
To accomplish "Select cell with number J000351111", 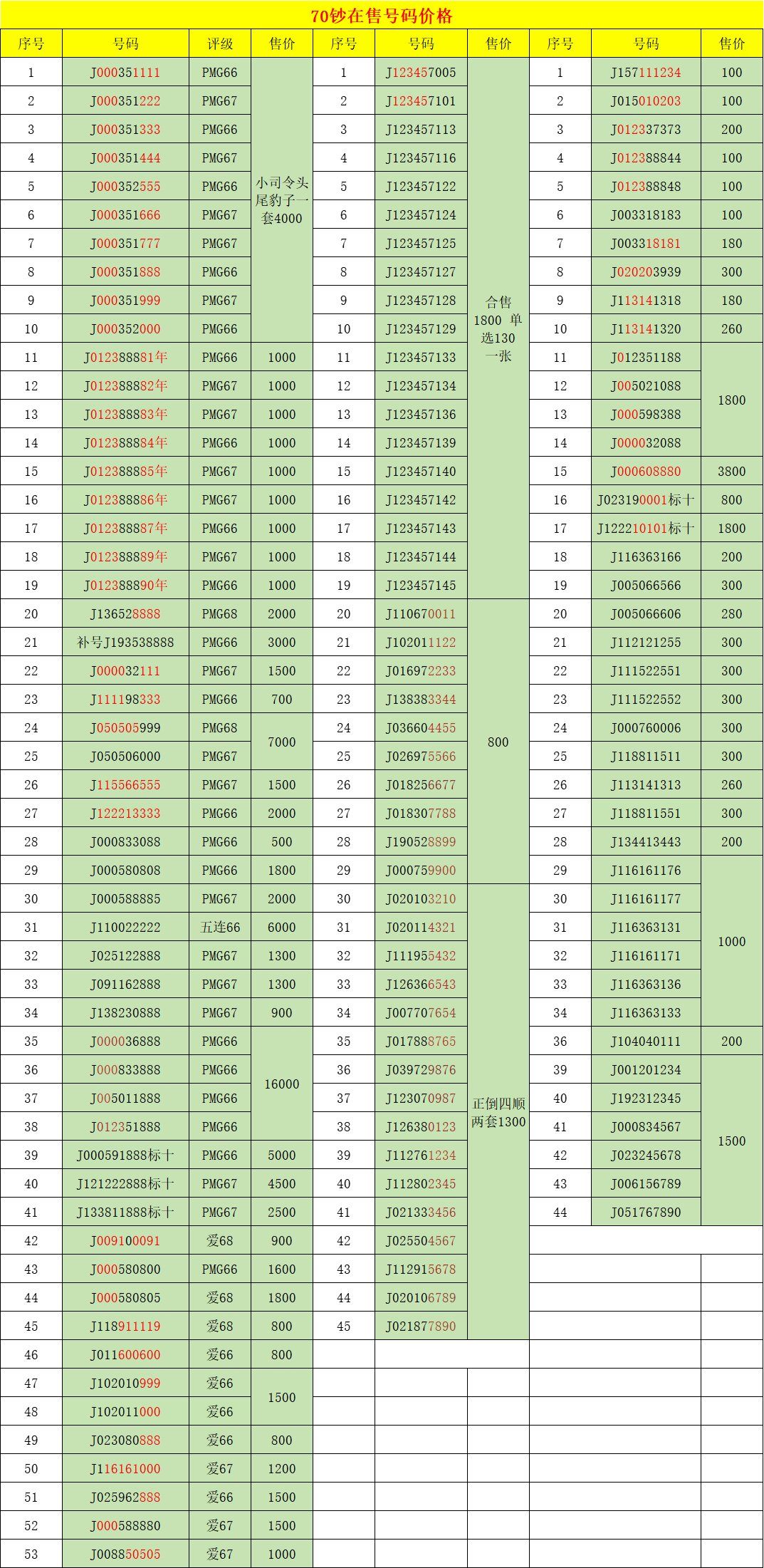I will tap(125, 73).
